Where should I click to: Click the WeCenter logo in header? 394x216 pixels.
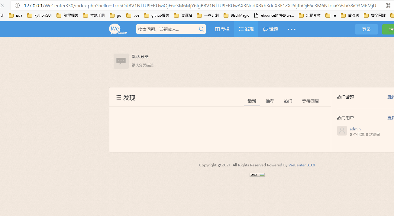tap(118, 29)
